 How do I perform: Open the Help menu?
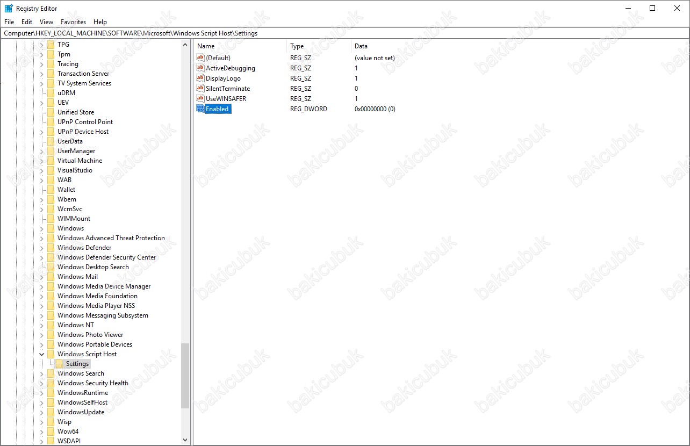[100, 22]
